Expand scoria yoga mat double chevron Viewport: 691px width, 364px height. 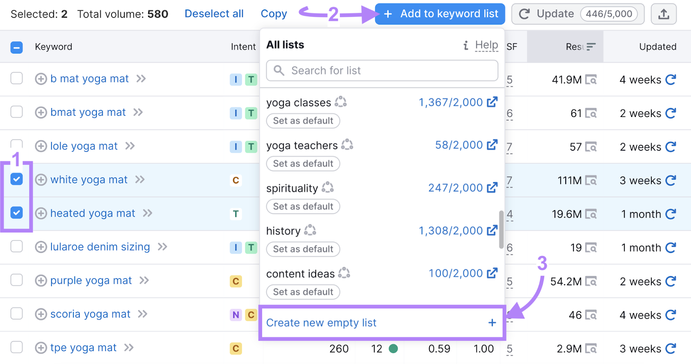coord(143,314)
